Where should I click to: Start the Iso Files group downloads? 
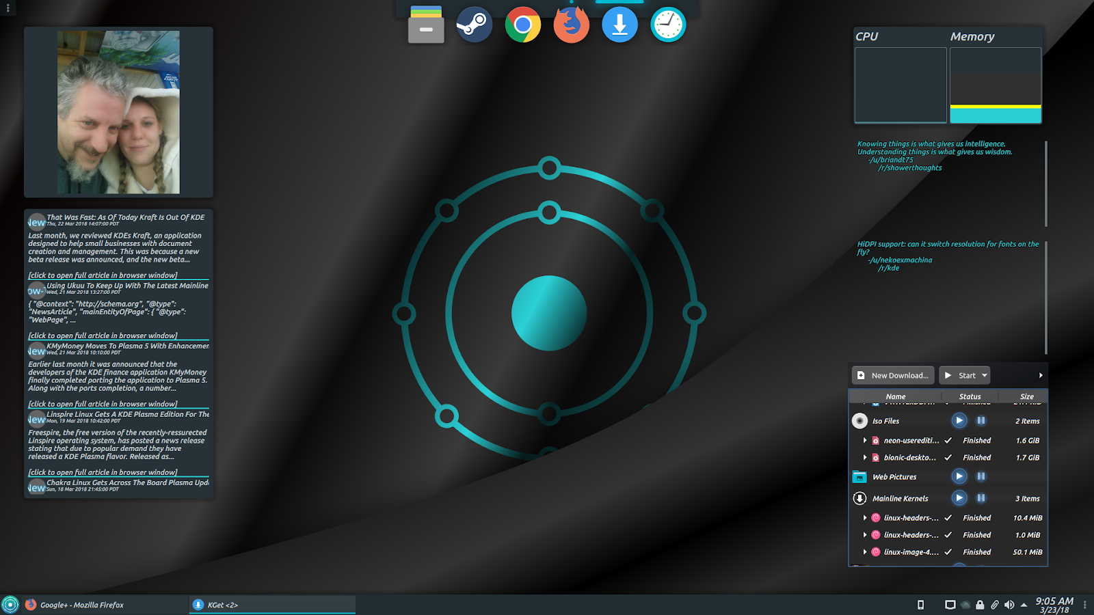pyautogui.click(x=959, y=421)
